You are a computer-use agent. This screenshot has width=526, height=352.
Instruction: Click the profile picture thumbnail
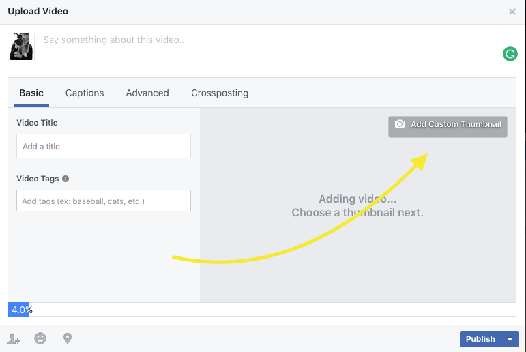pos(21,46)
